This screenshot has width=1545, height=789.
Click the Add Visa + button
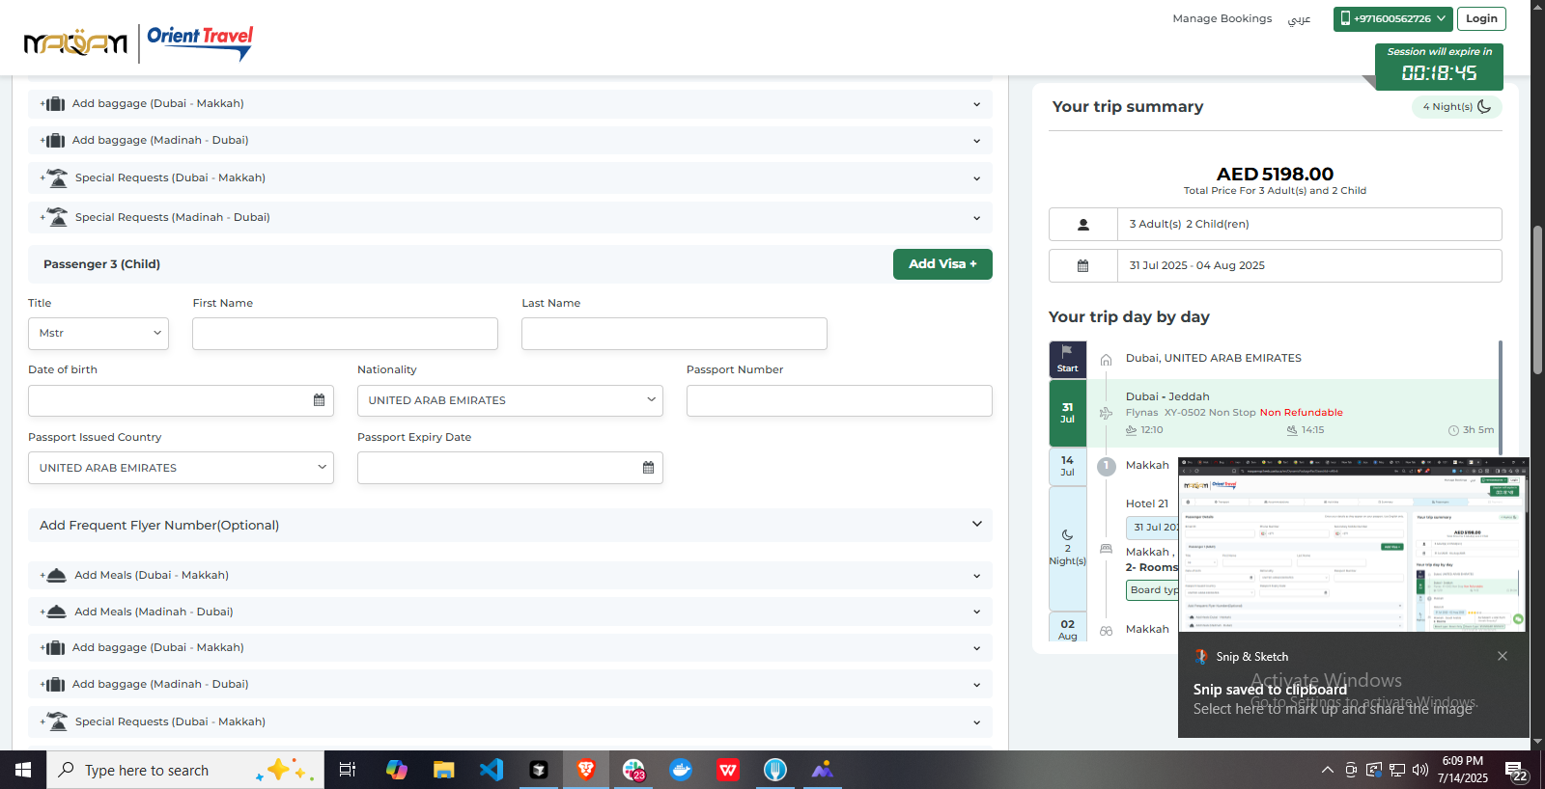point(941,264)
